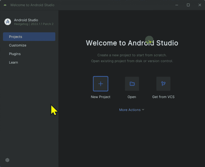Click the Welcome to Android Studio heading

132,43
